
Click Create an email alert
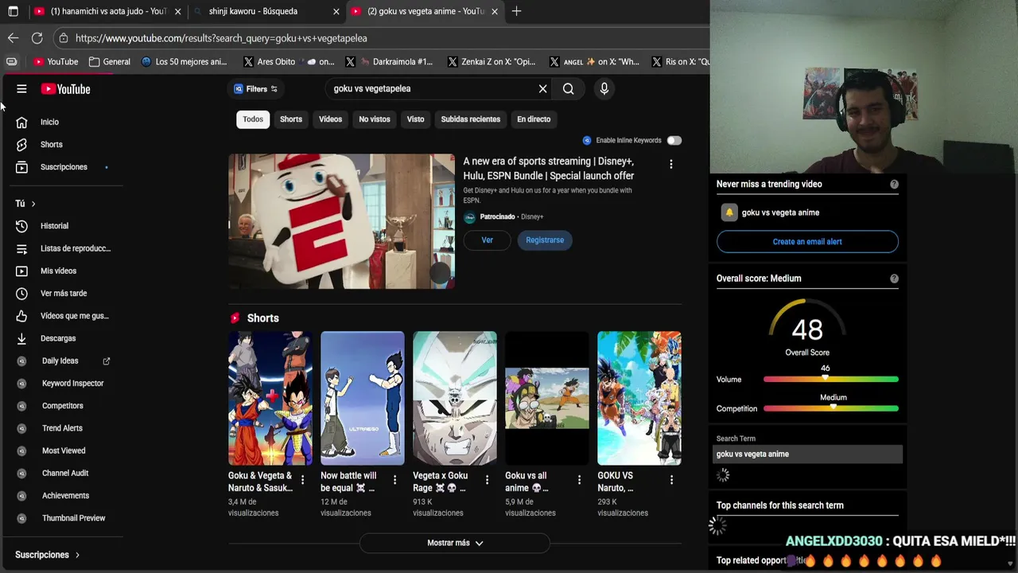pos(807,242)
